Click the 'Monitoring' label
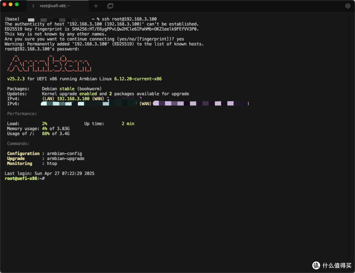This screenshot has width=355, height=273. coord(19,164)
